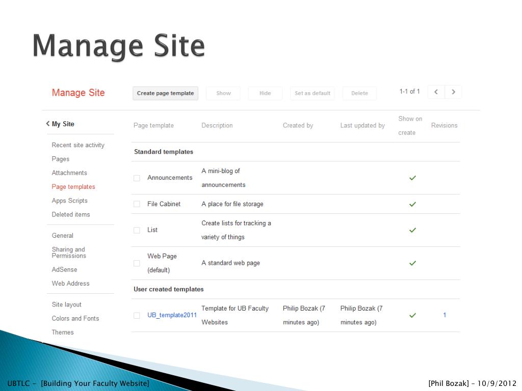This screenshot has height=391, width=522.
Task: Click the green checkmark in Web Page row
Action: point(412,263)
